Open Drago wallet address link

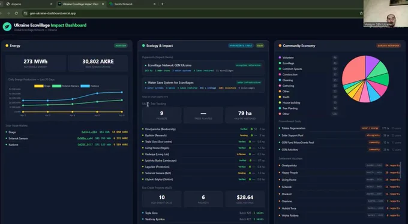click(89, 132)
